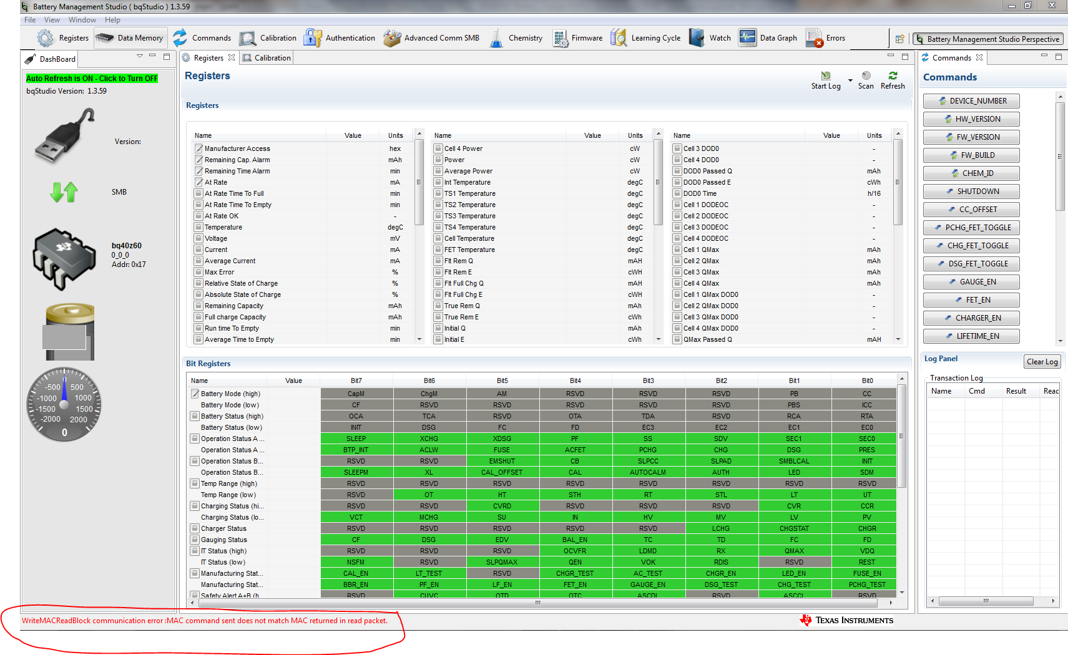
Task: Toggle lock icon for Operation Status A
Action: point(195,439)
